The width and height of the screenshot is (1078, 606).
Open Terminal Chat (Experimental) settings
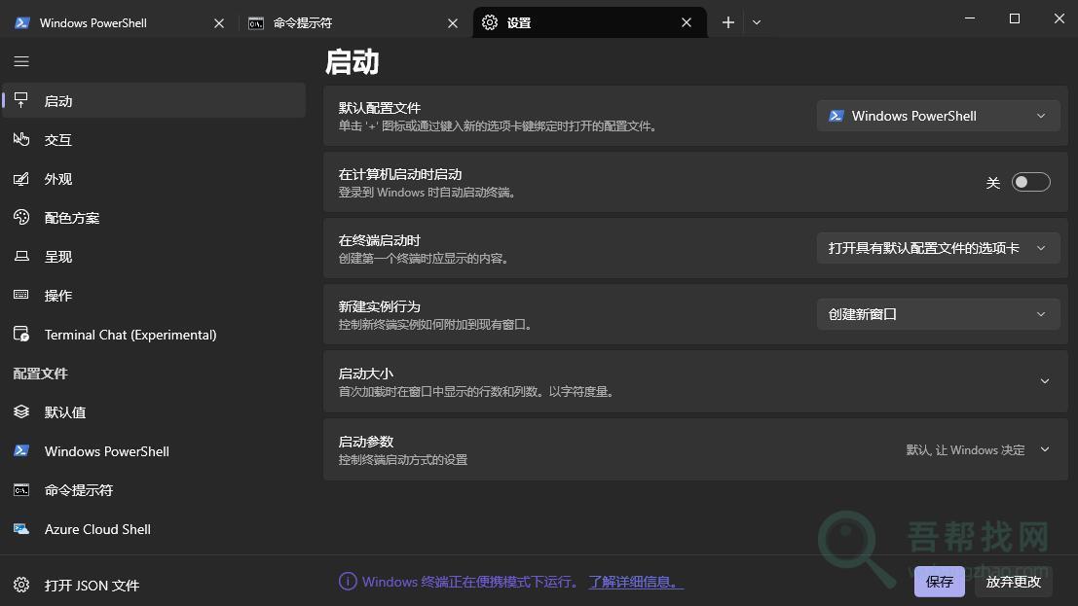130,335
